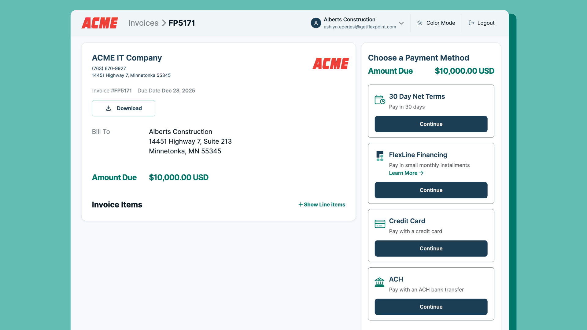This screenshot has width=587, height=330.
Task: Click the Alberts Construction avatar circle
Action: (316, 23)
